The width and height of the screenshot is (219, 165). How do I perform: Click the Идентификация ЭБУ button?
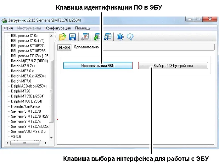click(98, 66)
